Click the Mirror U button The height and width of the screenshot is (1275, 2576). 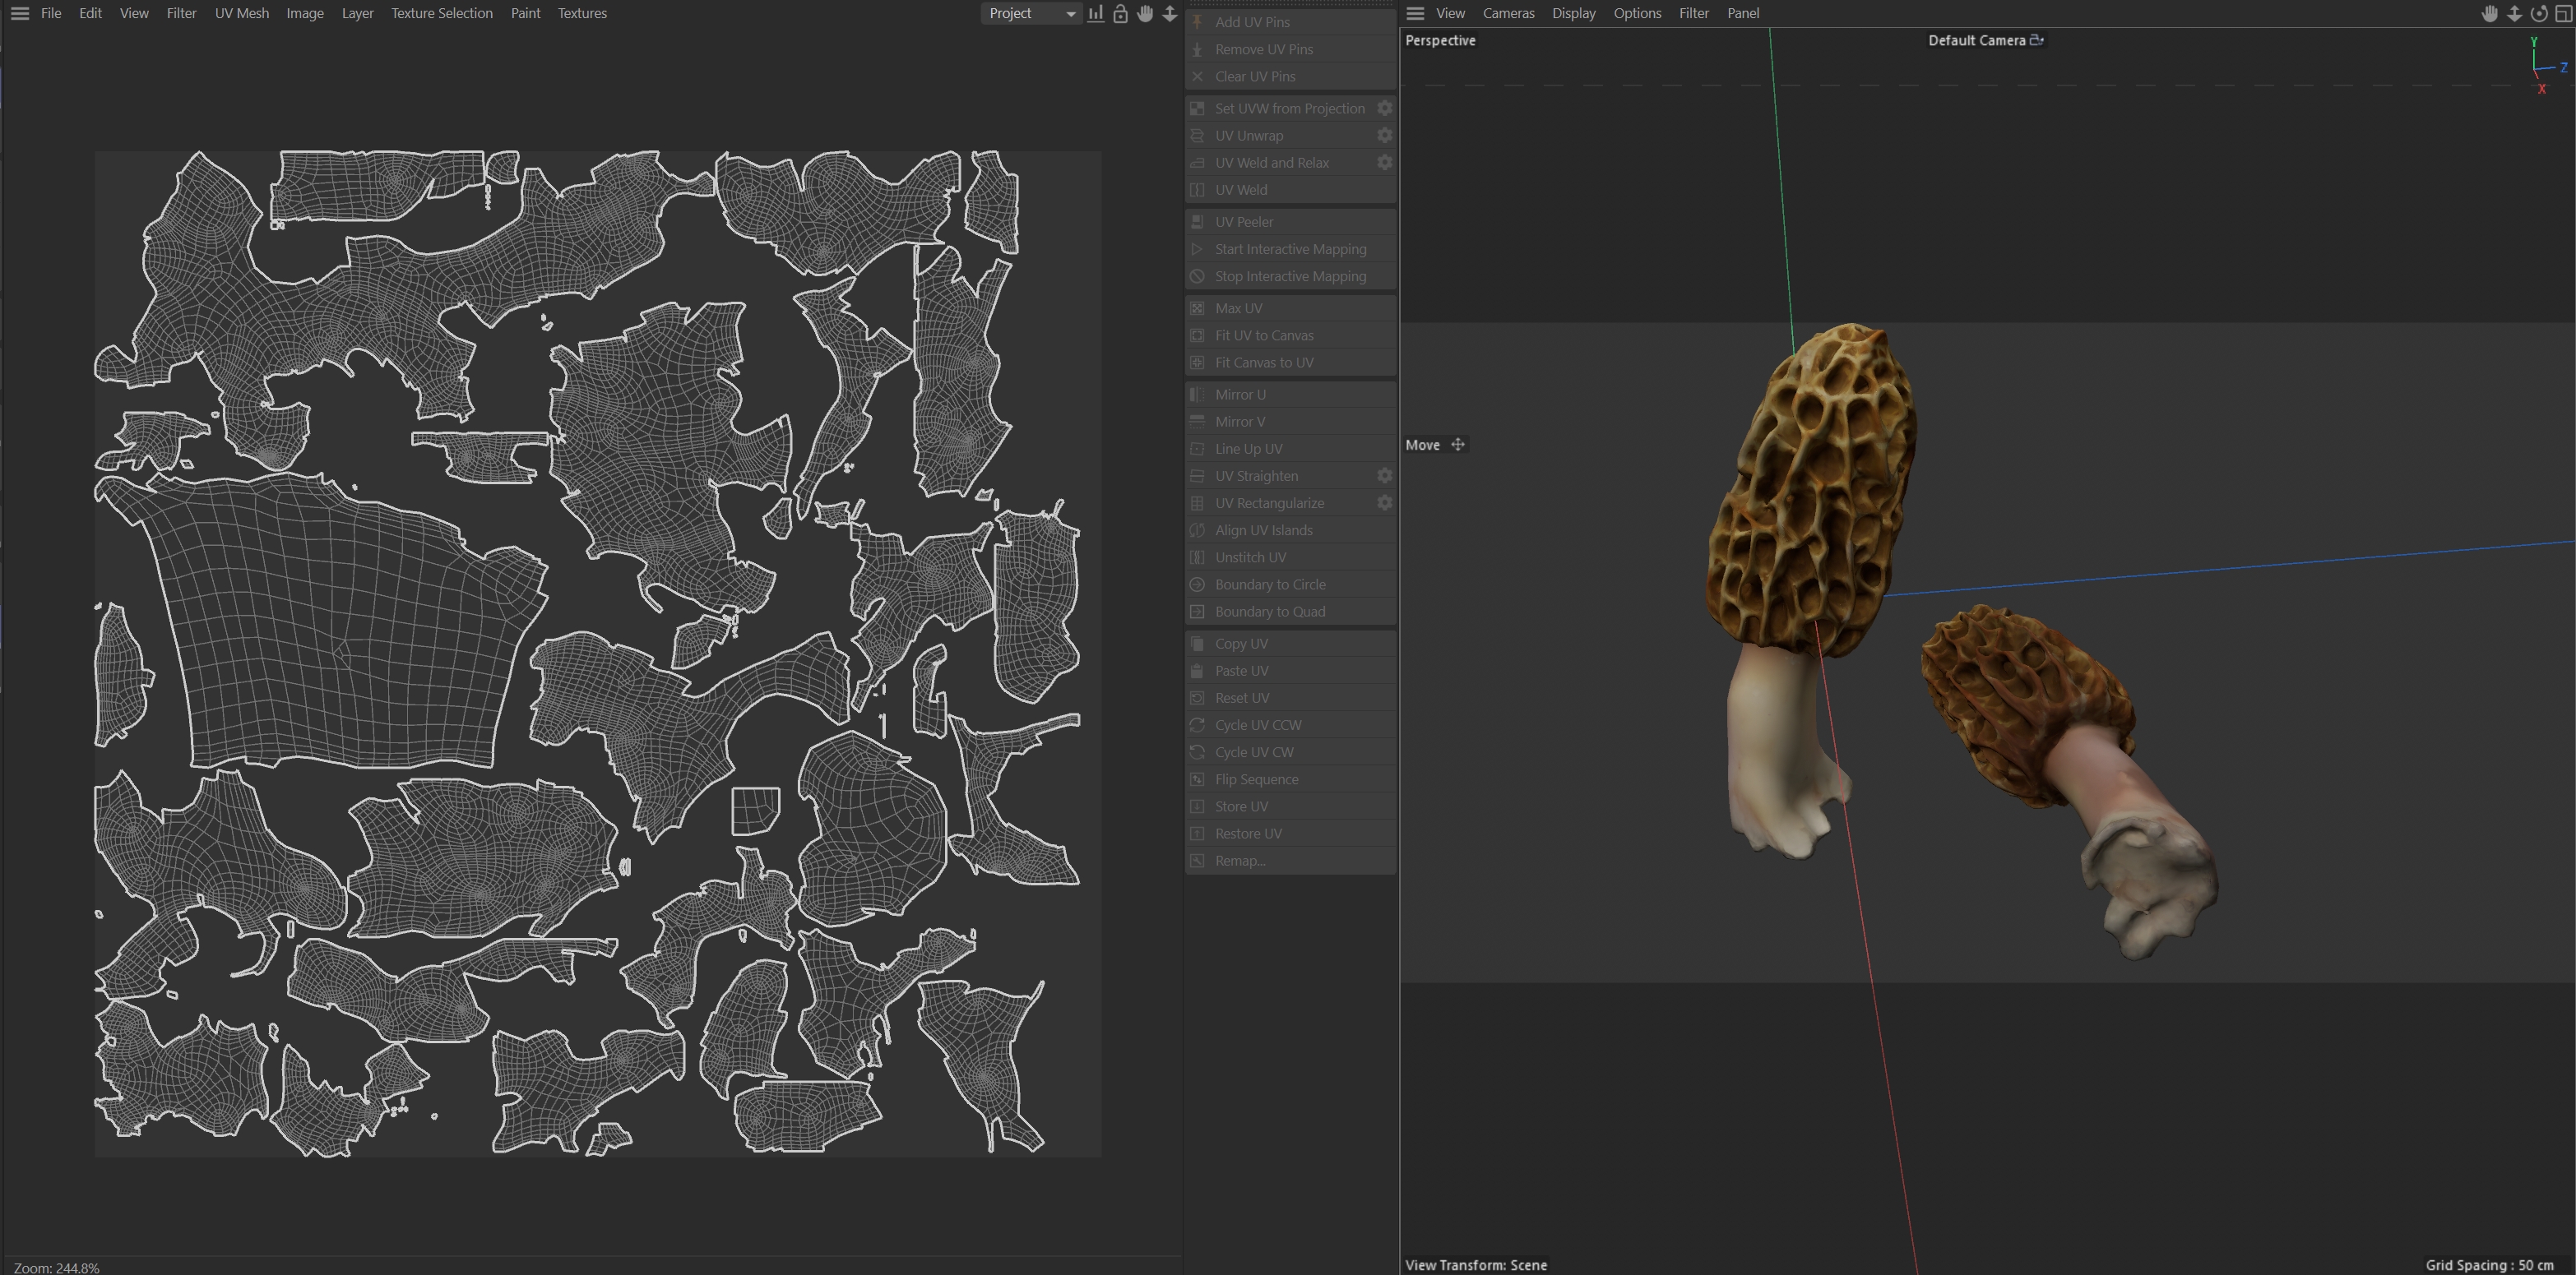coord(1239,394)
